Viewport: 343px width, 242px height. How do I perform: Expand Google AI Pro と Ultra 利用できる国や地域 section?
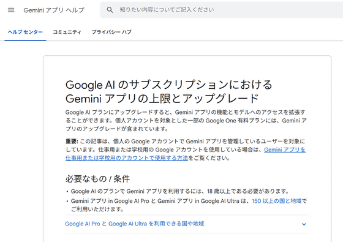tap(187, 224)
